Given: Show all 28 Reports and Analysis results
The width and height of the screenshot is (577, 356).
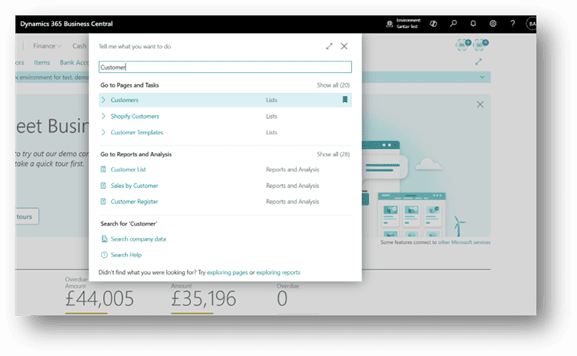Looking at the screenshot, I should [x=333, y=154].
